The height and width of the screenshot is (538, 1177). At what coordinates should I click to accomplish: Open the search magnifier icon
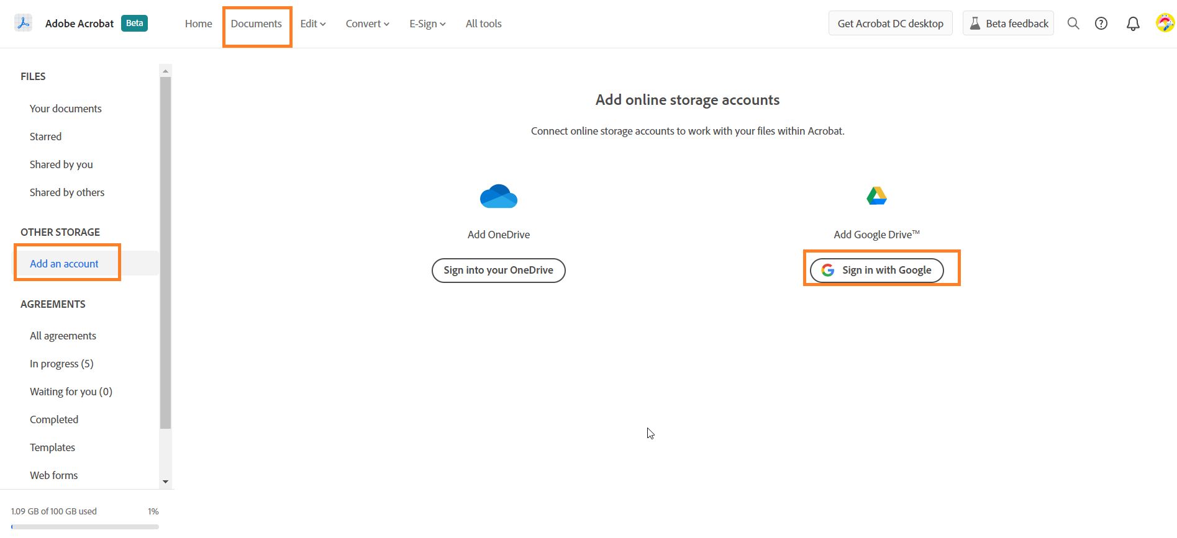[1073, 24]
